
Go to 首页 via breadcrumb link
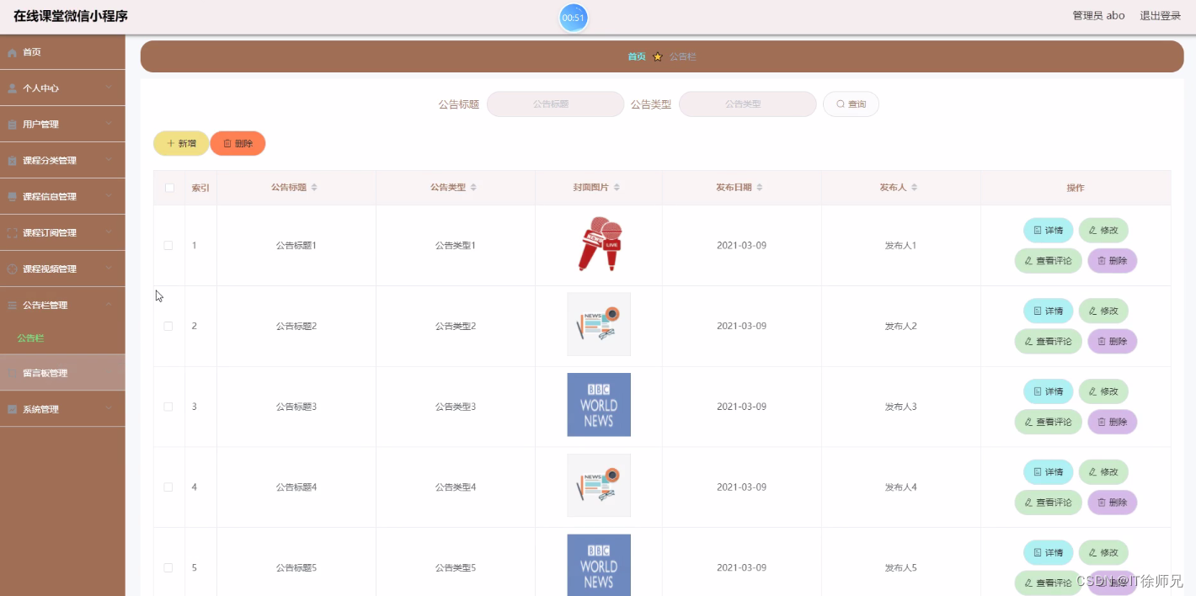click(x=637, y=56)
